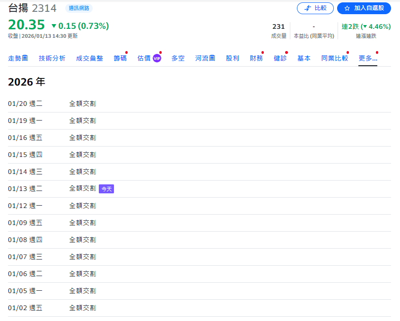Click the 比較 compare button

click(x=315, y=8)
